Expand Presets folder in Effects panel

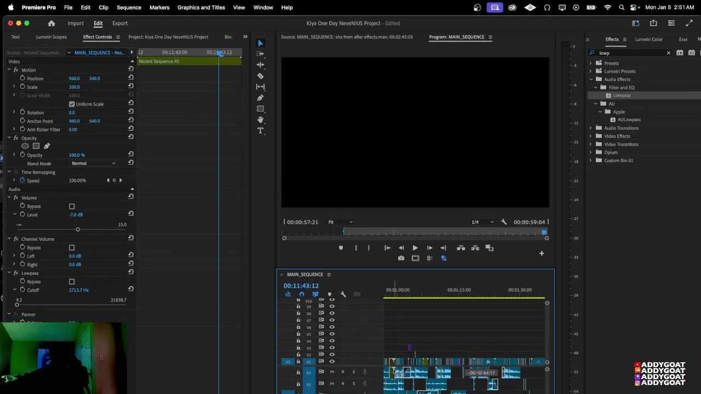point(591,63)
